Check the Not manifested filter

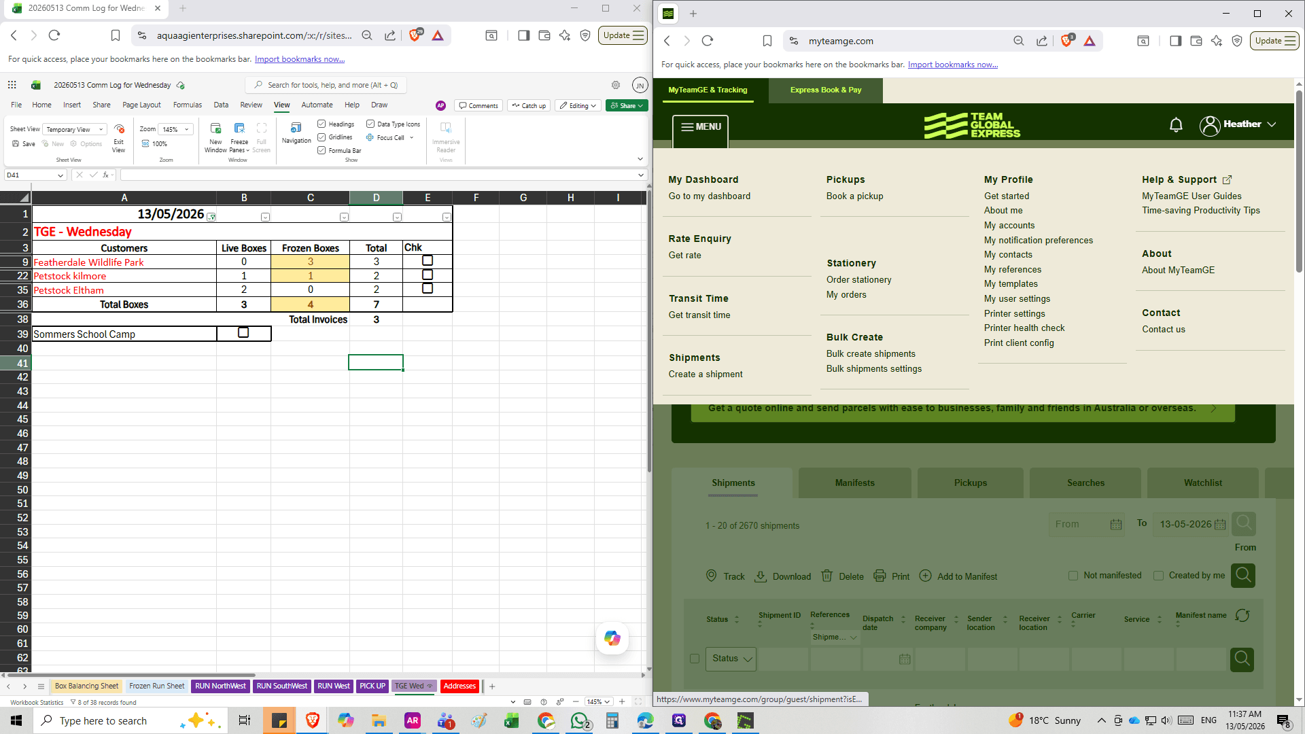click(x=1073, y=576)
